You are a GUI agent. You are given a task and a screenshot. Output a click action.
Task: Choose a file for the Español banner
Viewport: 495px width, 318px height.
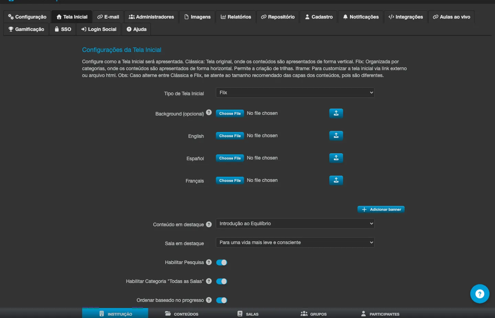click(230, 158)
